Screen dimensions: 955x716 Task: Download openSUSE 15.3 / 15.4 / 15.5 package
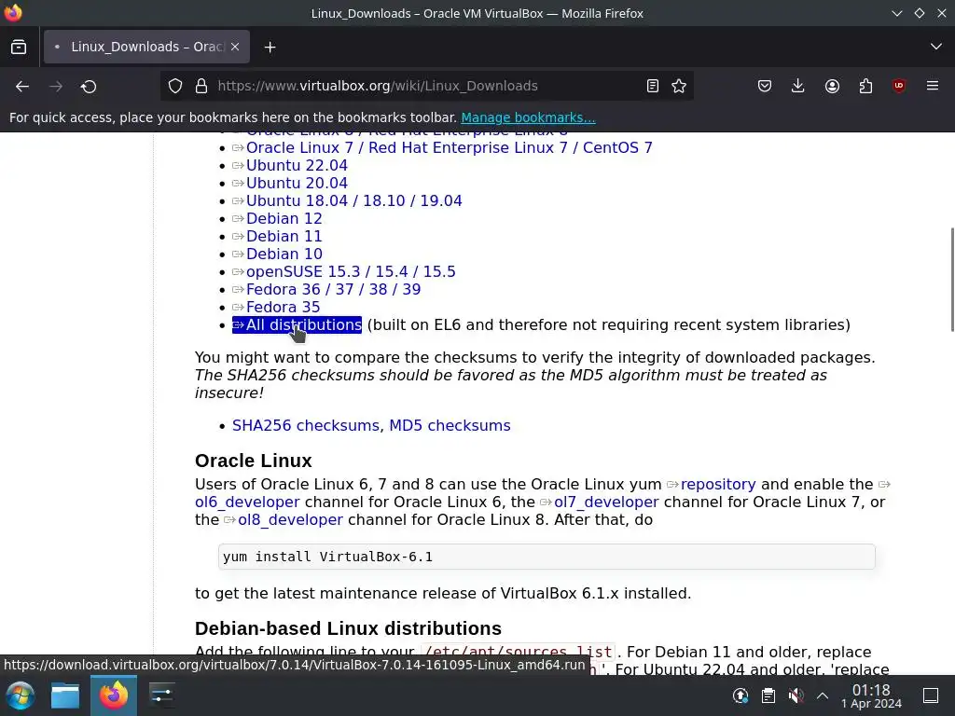pos(351,271)
